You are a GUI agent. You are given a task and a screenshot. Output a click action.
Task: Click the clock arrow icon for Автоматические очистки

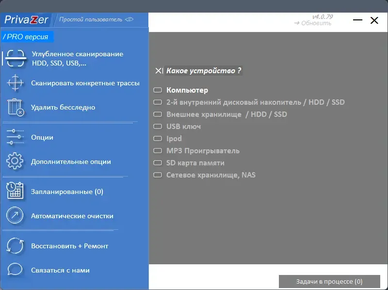point(15,215)
